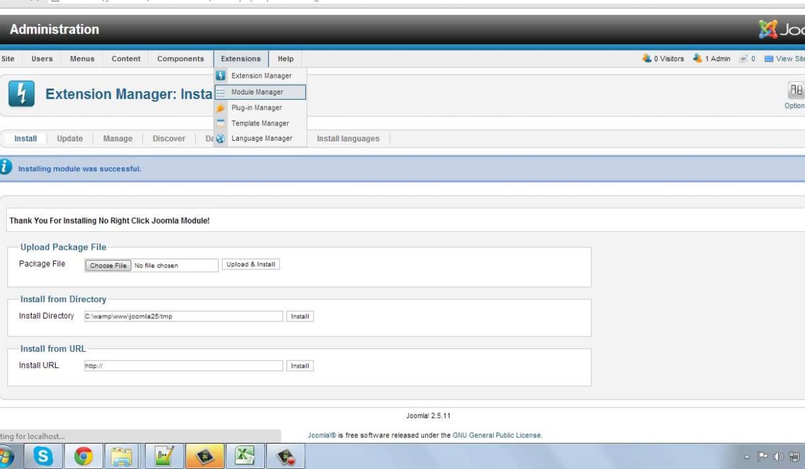Click the Module Manager menu icon
The width and height of the screenshot is (805, 469).
pyautogui.click(x=220, y=92)
